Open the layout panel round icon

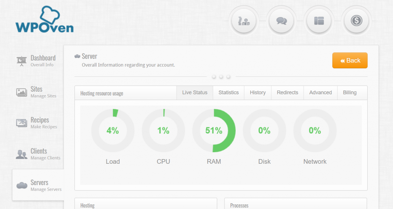[x=319, y=21]
